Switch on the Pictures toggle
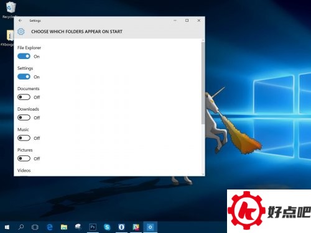This screenshot has height=233, width=311. (x=24, y=158)
